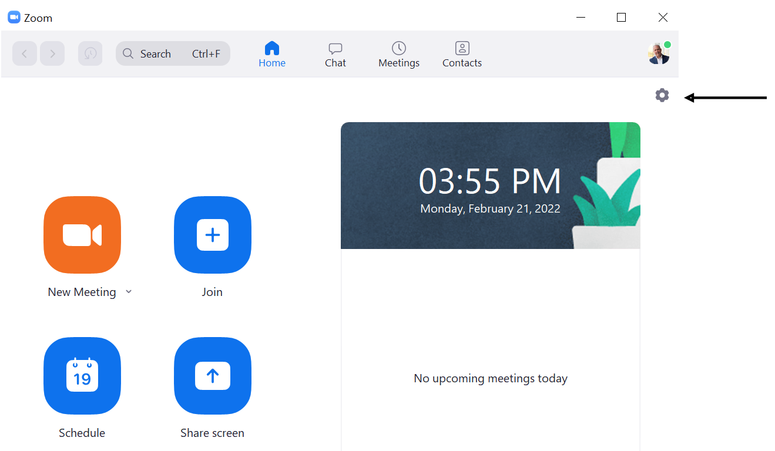The height and width of the screenshot is (451, 775).
Task: Start a New Meeting with the orange camera icon
Action: pos(82,235)
